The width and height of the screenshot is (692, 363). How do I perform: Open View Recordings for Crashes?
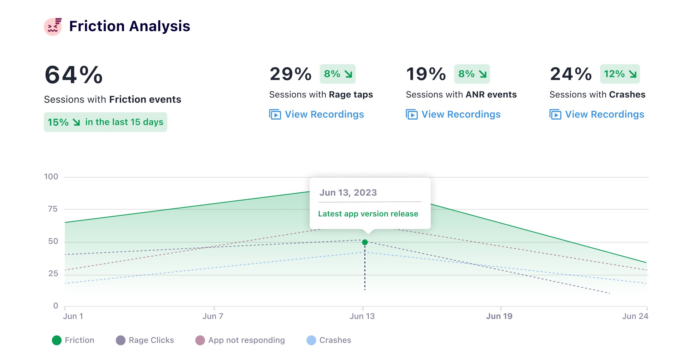coord(605,114)
